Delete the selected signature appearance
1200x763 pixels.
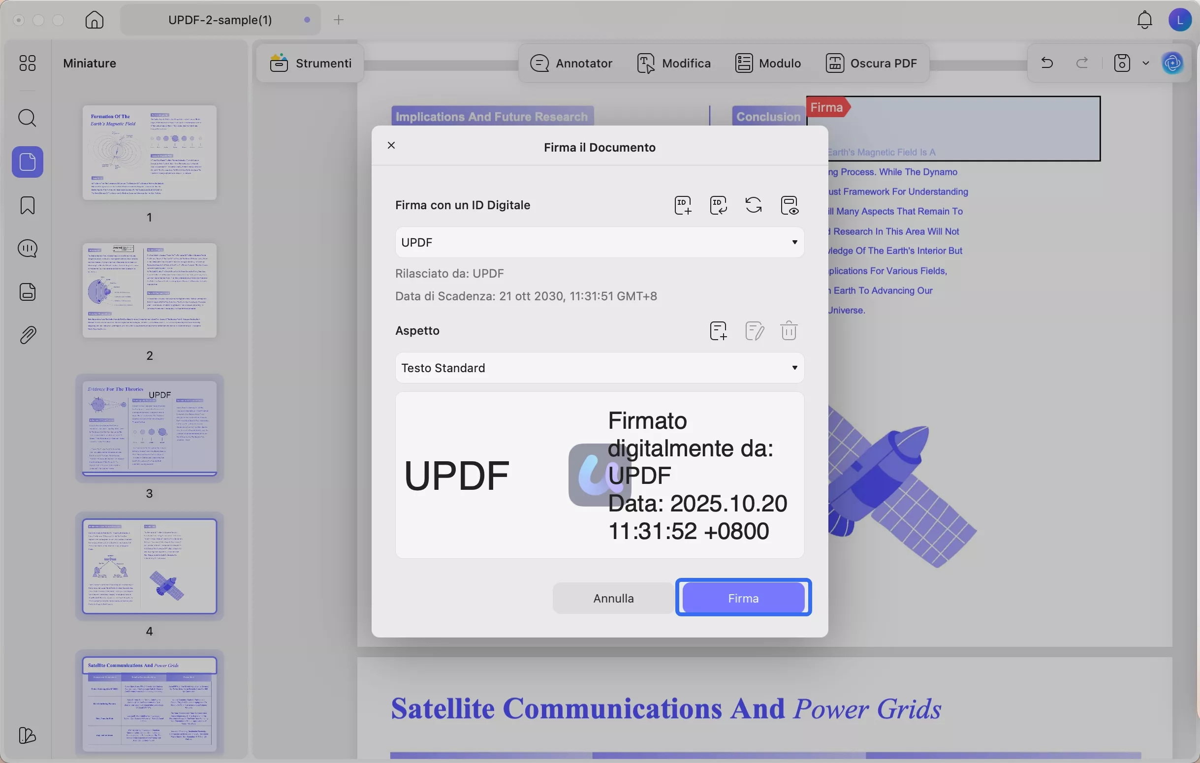[789, 331]
